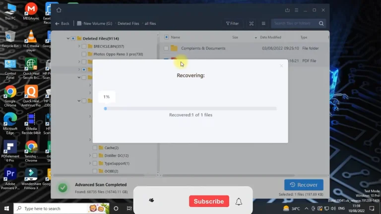Expand the $RECYCLE.BIN(357) folder

tap(79, 46)
